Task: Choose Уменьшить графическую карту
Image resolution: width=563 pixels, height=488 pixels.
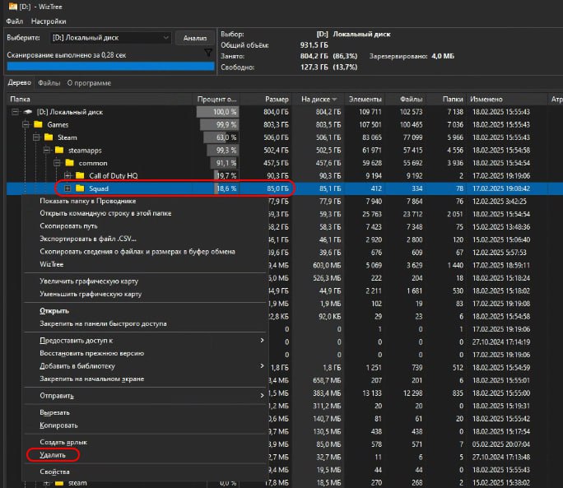Action: (x=91, y=294)
